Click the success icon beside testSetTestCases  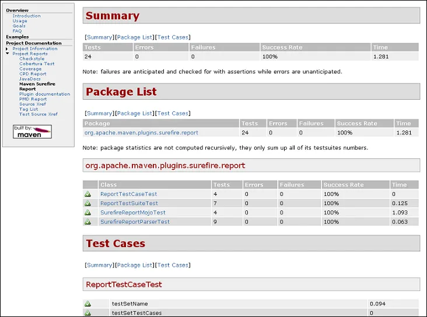pos(87,313)
